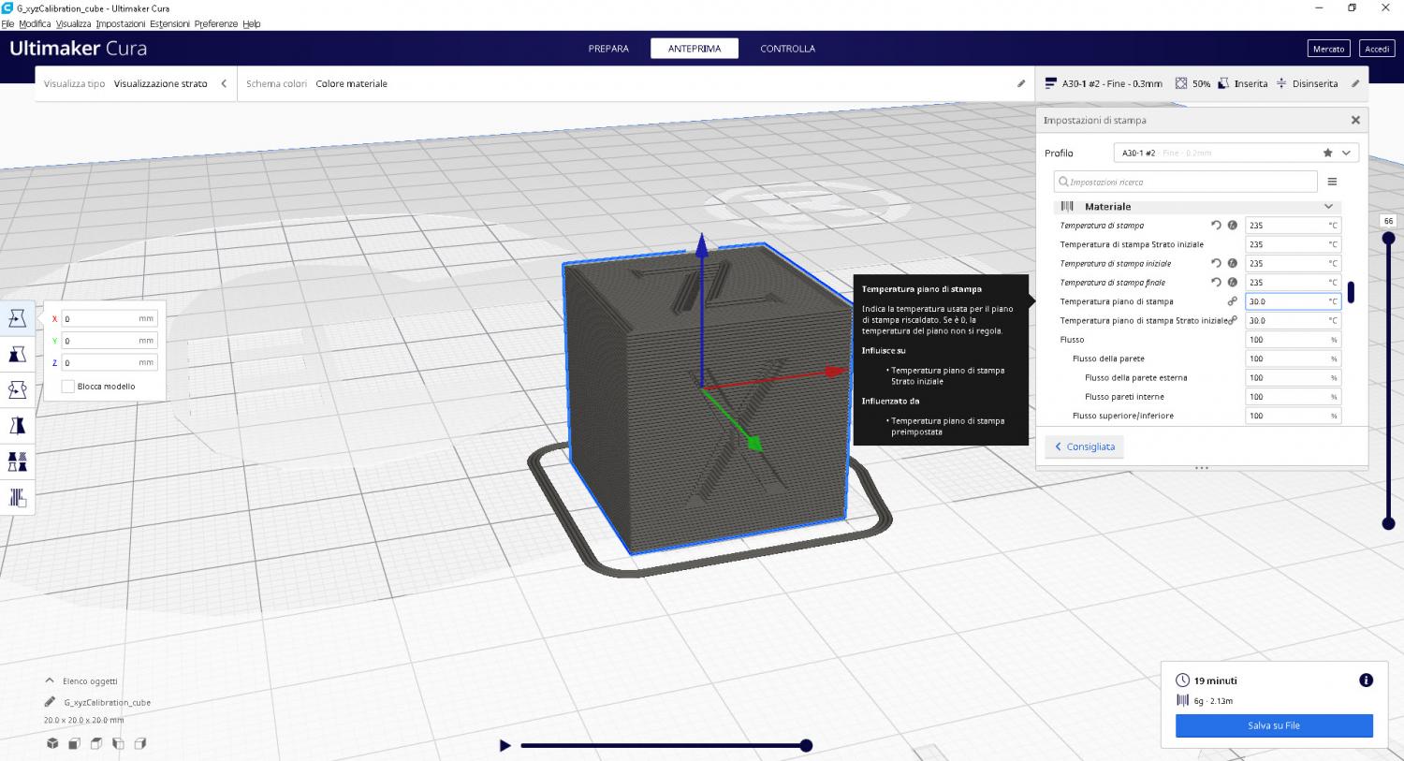Switch to left side view cube icon
1404x761 pixels.
(118, 743)
